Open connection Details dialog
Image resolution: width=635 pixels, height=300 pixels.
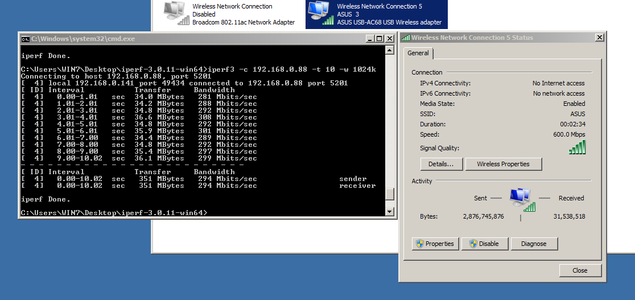pos(441,164)
